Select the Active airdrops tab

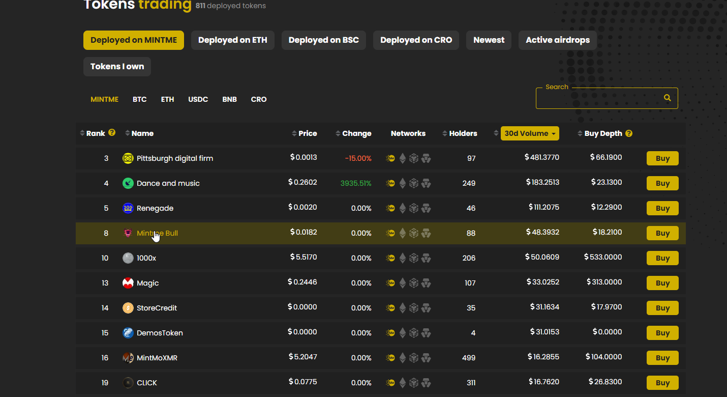557,40
